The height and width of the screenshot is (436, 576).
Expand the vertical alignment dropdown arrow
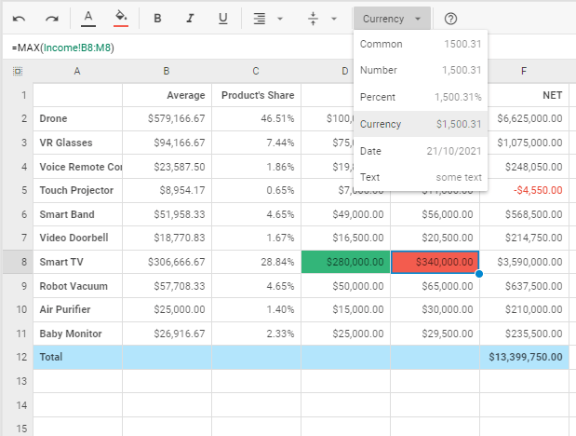334,19
